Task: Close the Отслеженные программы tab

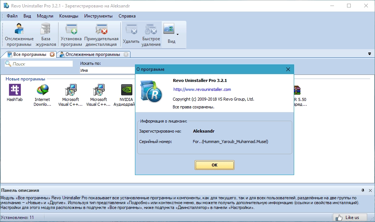Action: (126, 54)
